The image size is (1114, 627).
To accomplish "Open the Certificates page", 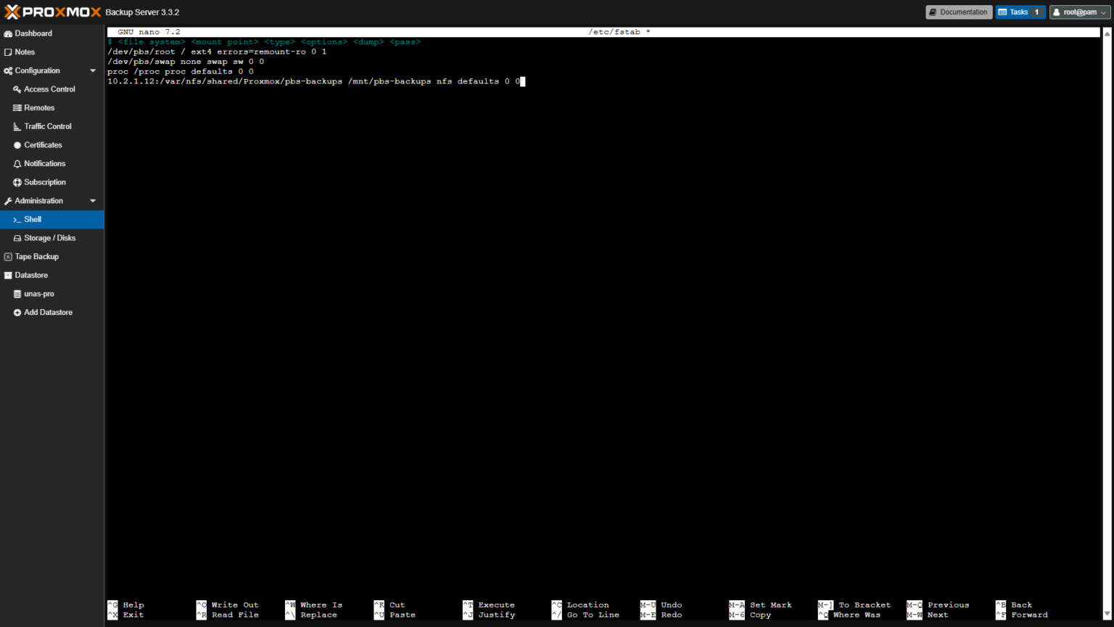I will coord(45,144).
